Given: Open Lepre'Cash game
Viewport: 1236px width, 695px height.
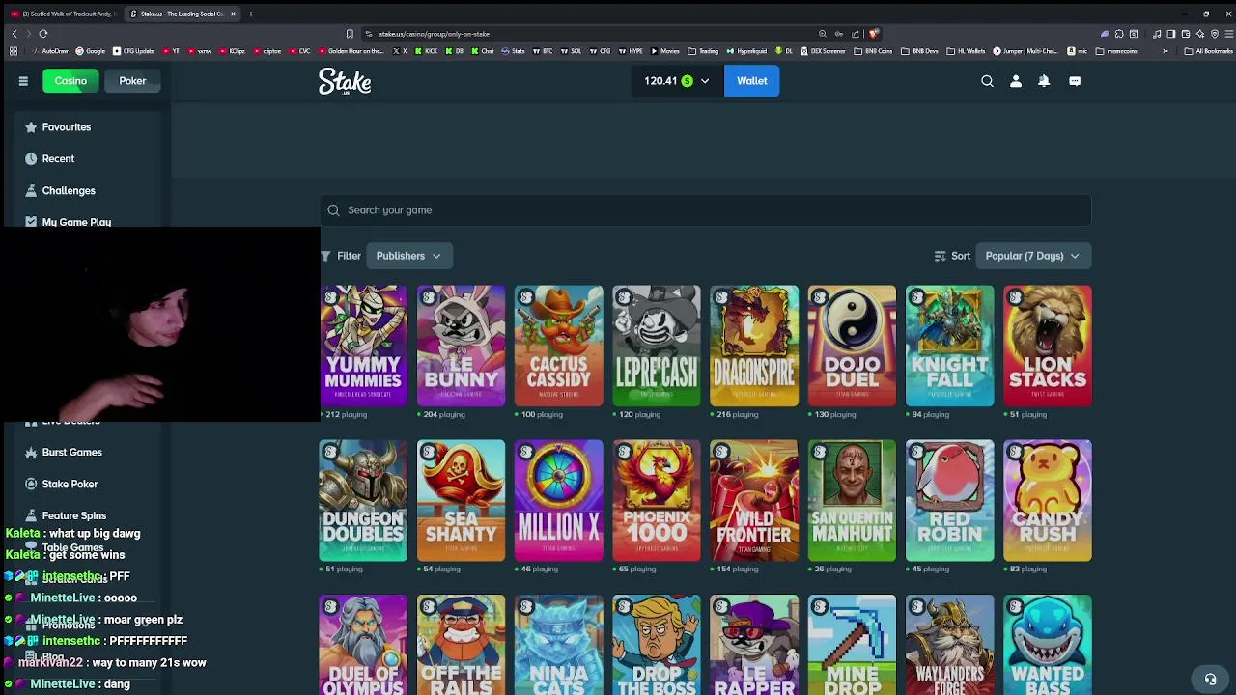Looking at the screenshot, I should (x=657, y=346).
